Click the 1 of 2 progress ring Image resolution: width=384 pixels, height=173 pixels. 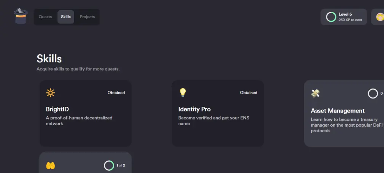coord(109,166)
